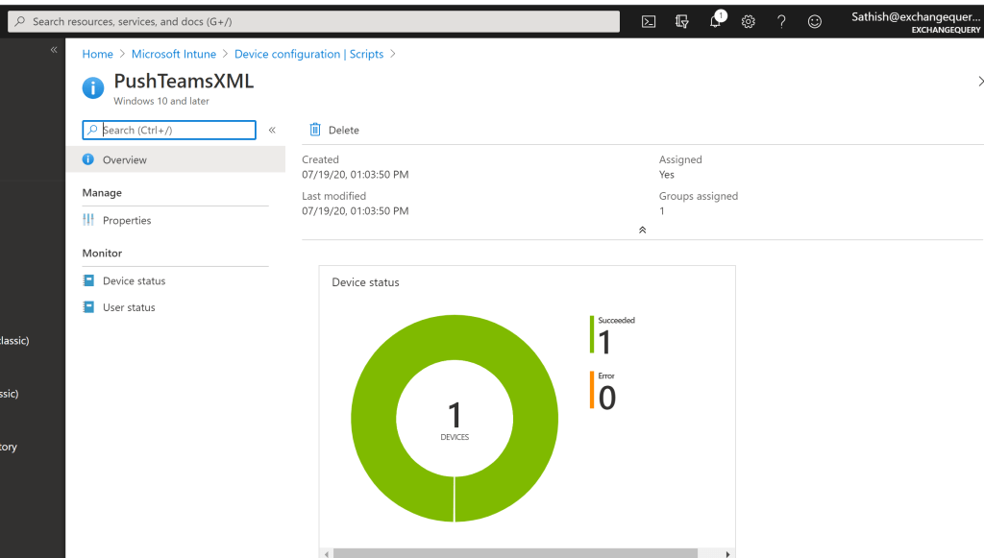984x558 pixels.
Task: Expand the right chevron at page edge
Action: pyautogui.click(x=979, y=82)
